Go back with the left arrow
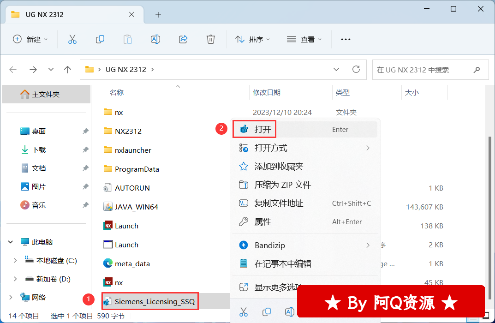Screen dimensions: 495x323 pos(13,70)
